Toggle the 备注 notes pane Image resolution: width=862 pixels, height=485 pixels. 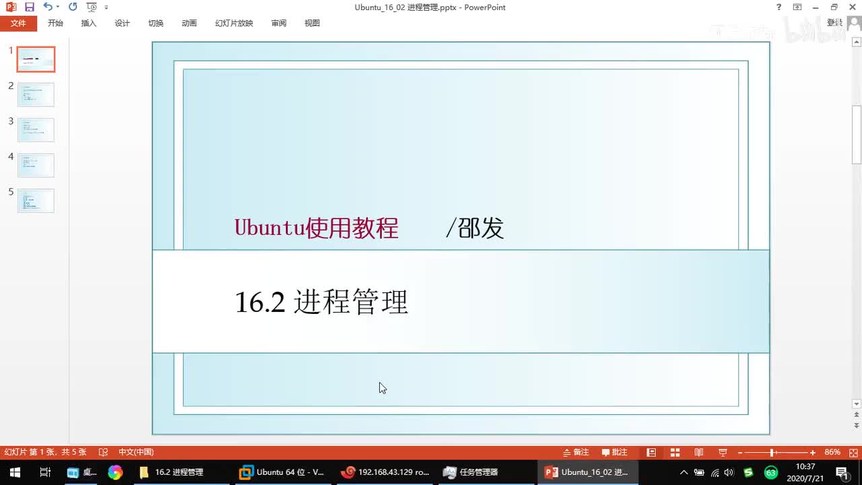pos(576,452)
